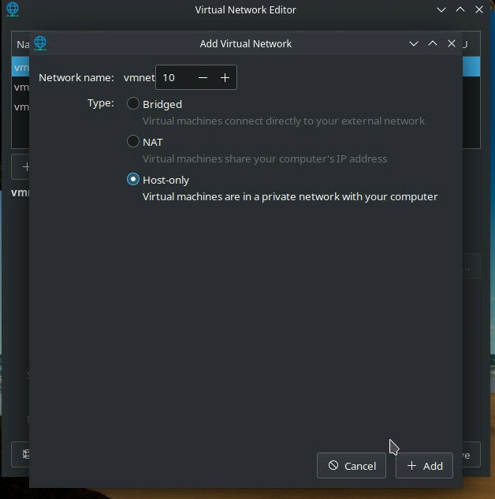The image size is (495, 499).
Task: Click the vmnet number input field
Action: 173,77
